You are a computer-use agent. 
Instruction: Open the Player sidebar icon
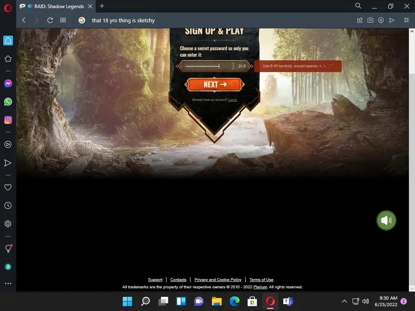click(x=8, y=145)
